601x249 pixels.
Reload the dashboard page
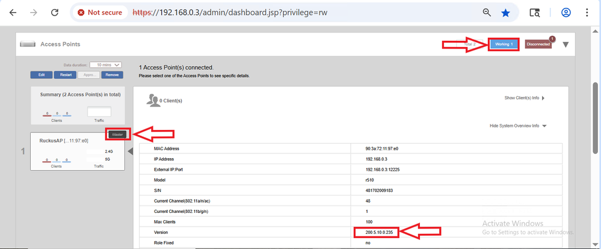[55, 12]
